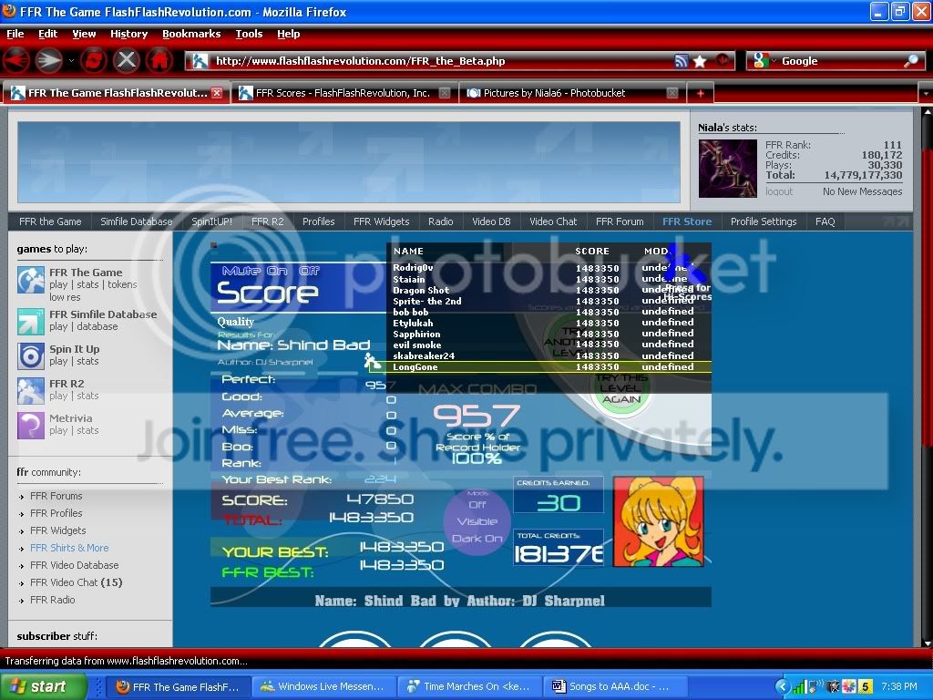
Task: Turn Mute Off in the score screen
Action: 310,271
